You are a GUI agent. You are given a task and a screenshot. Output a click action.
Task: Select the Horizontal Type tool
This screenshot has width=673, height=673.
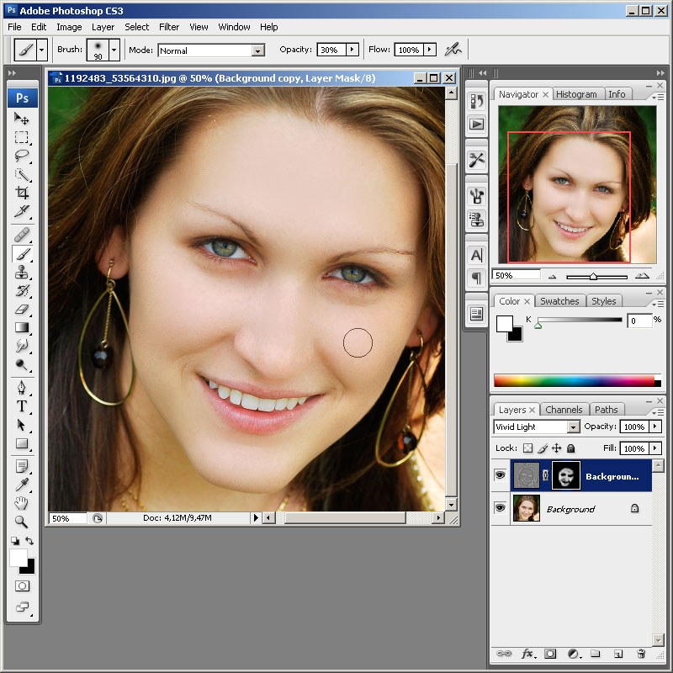[22, 406]
